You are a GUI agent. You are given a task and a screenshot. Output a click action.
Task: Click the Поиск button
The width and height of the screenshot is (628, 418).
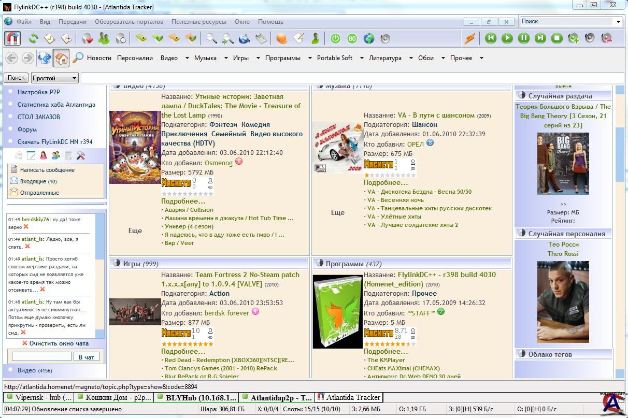pos(16,78)
